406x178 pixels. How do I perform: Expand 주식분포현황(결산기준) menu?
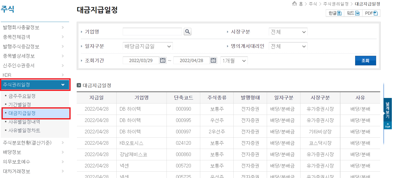pos(35,143)
